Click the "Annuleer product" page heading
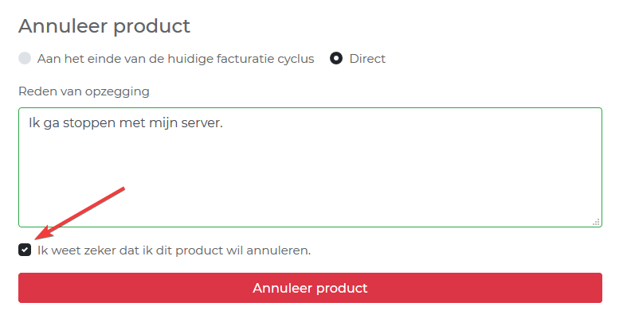The image size is (627, 330). point(104,26)
